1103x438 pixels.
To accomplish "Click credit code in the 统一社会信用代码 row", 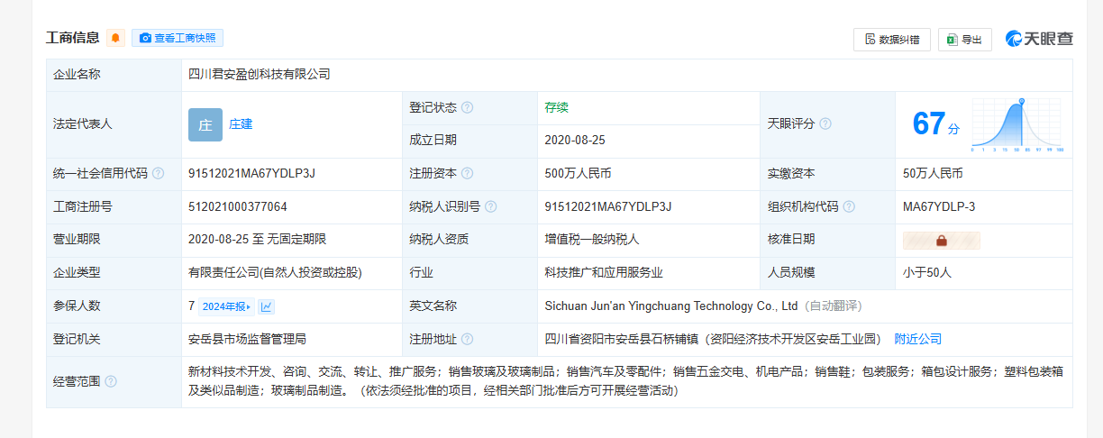I will (x=251, y=173).
